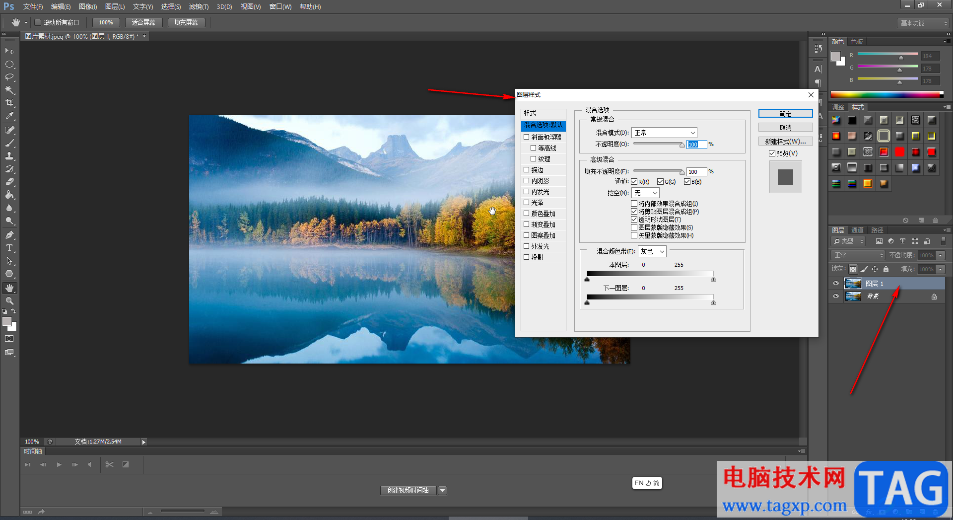Screen dimensions: 953x520
Task: Open blend mode (混合模式) dropdown in dialog
Action: 664,133
